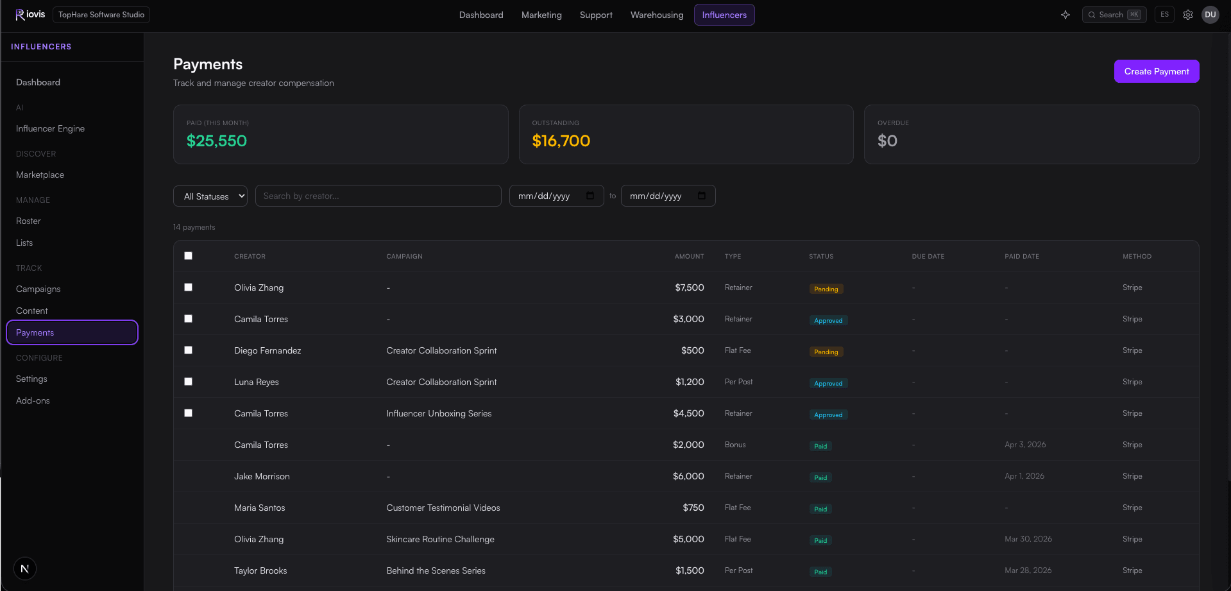Toggle the select-all payments checkbox

(x=188, y=255)
